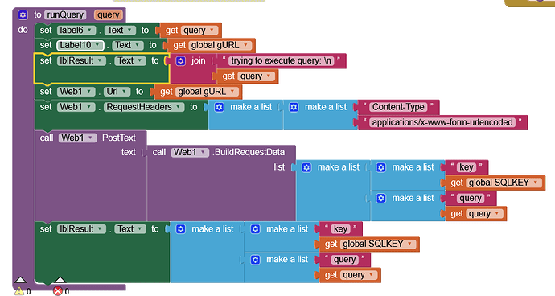Click the applications/x-www-form-urlencoded text field
The height and width of the screenshot is (296, 555).
coord(442,122)
